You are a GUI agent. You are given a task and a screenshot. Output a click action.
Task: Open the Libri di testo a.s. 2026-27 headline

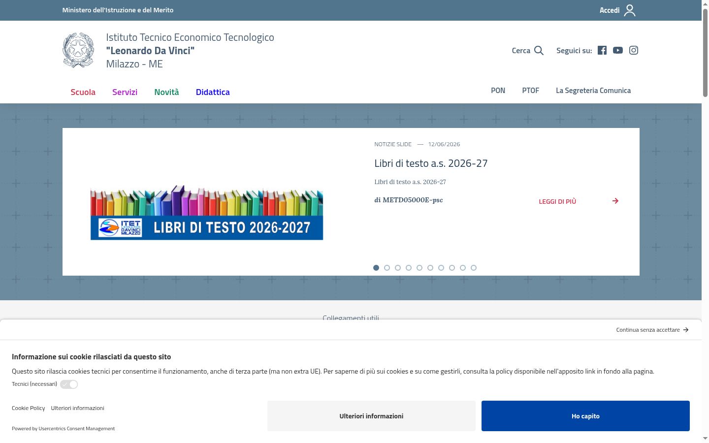coord(431,163)
